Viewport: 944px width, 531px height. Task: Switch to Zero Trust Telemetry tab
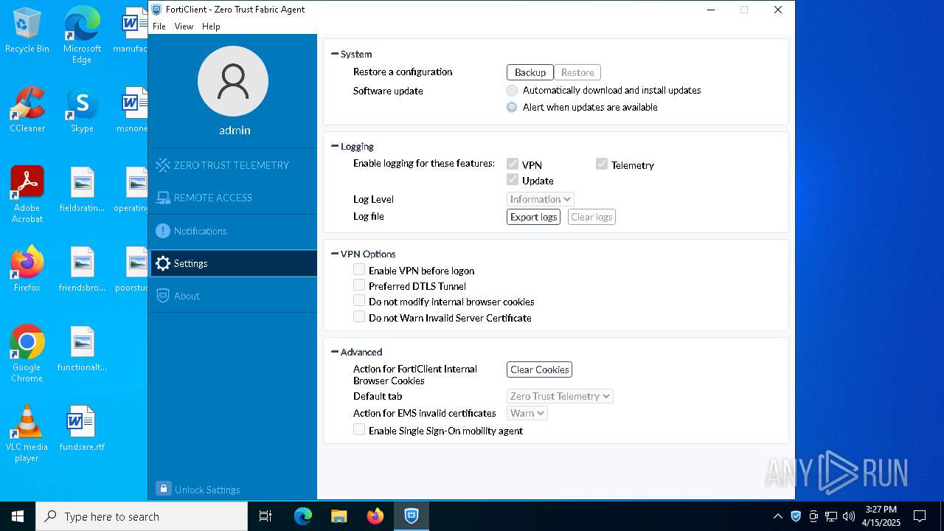click(233, 165)
